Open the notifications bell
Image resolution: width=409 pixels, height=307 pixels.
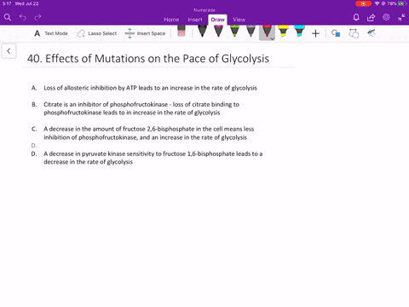point(356,17)
